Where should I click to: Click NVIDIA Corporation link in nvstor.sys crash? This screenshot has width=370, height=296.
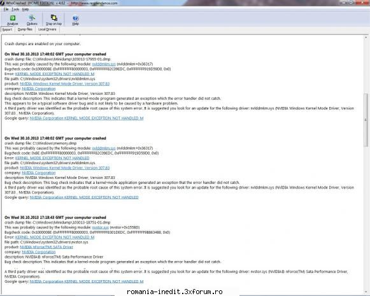39,252
